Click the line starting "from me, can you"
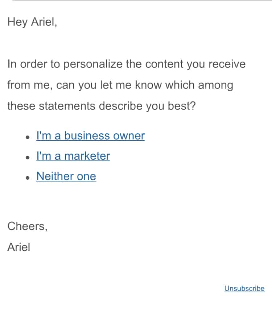This screenshot has width=272, height=309. (120, 85)
